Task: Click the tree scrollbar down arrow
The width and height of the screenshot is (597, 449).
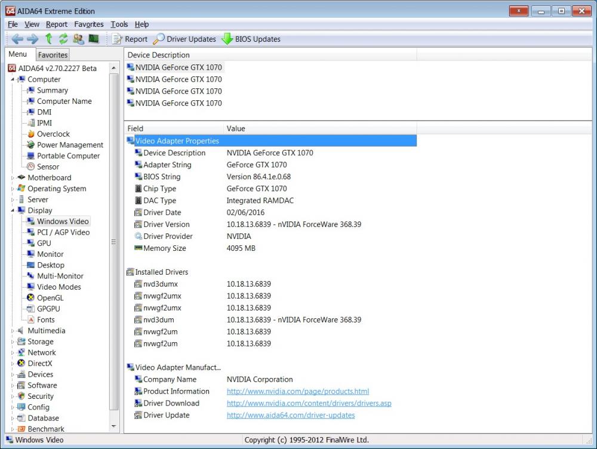Action: [113, 426]
